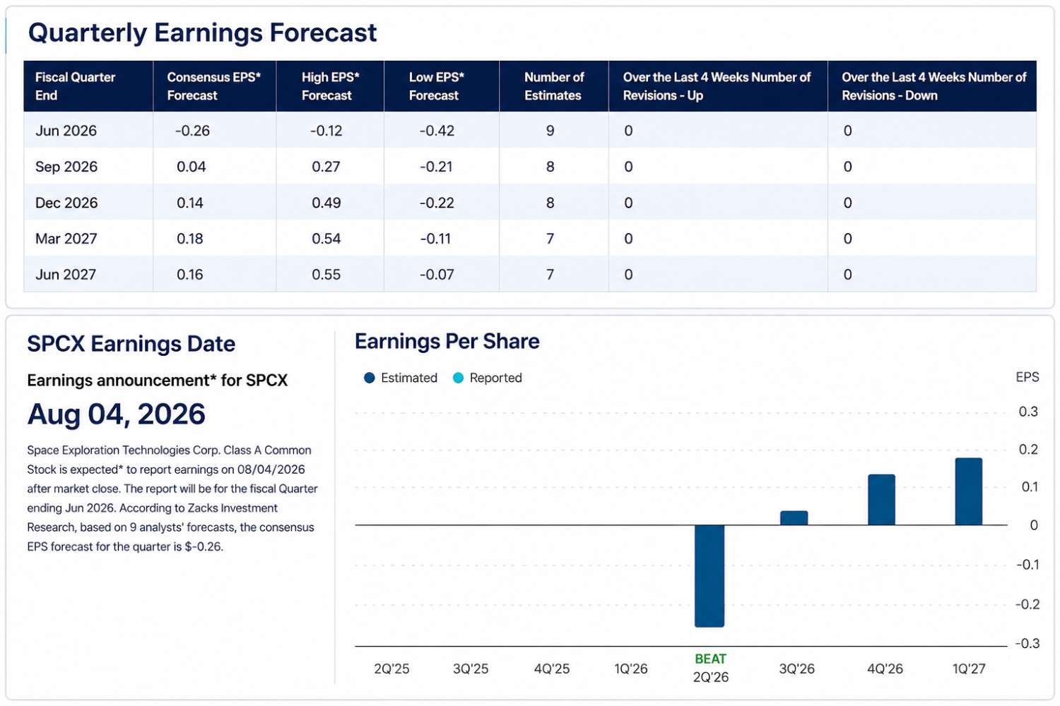The height and width of the screenshot is (706, 1060).
Task: Click low EPS value -0.07
Action: [x=437, y=275]
